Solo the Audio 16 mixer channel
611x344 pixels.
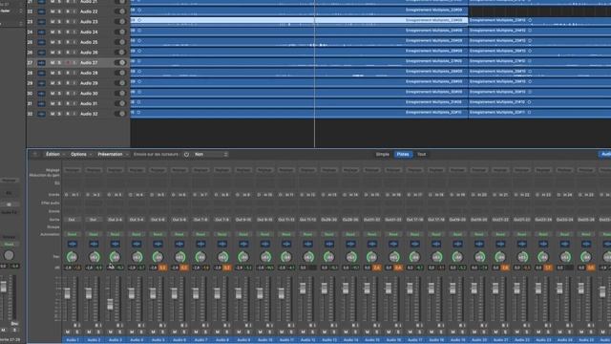[x=398, y=333]
